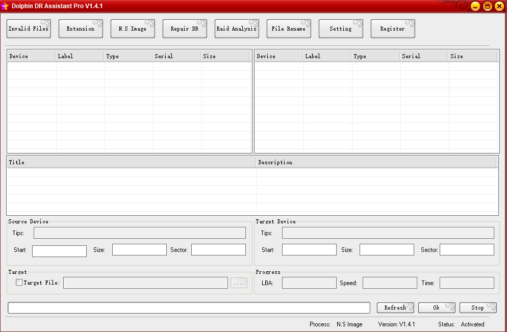Image resolution: width=507 pixels, height=332 pixels.
Task: Click the Time progress field
Action: 467,283
